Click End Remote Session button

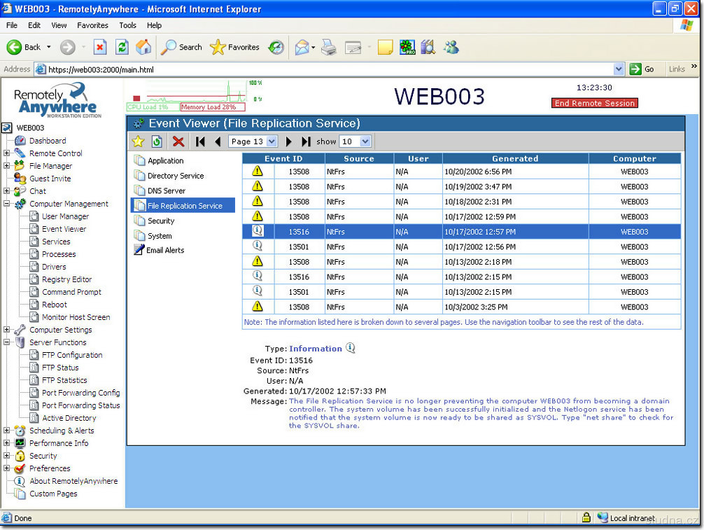coord(594,103)
